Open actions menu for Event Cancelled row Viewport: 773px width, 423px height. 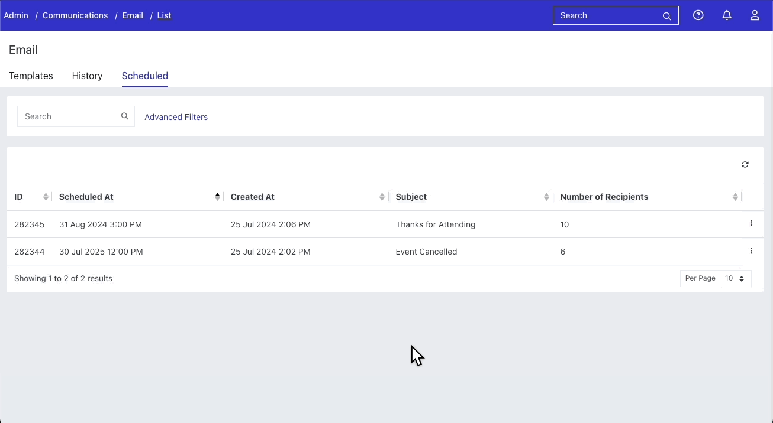coord(751,251)
